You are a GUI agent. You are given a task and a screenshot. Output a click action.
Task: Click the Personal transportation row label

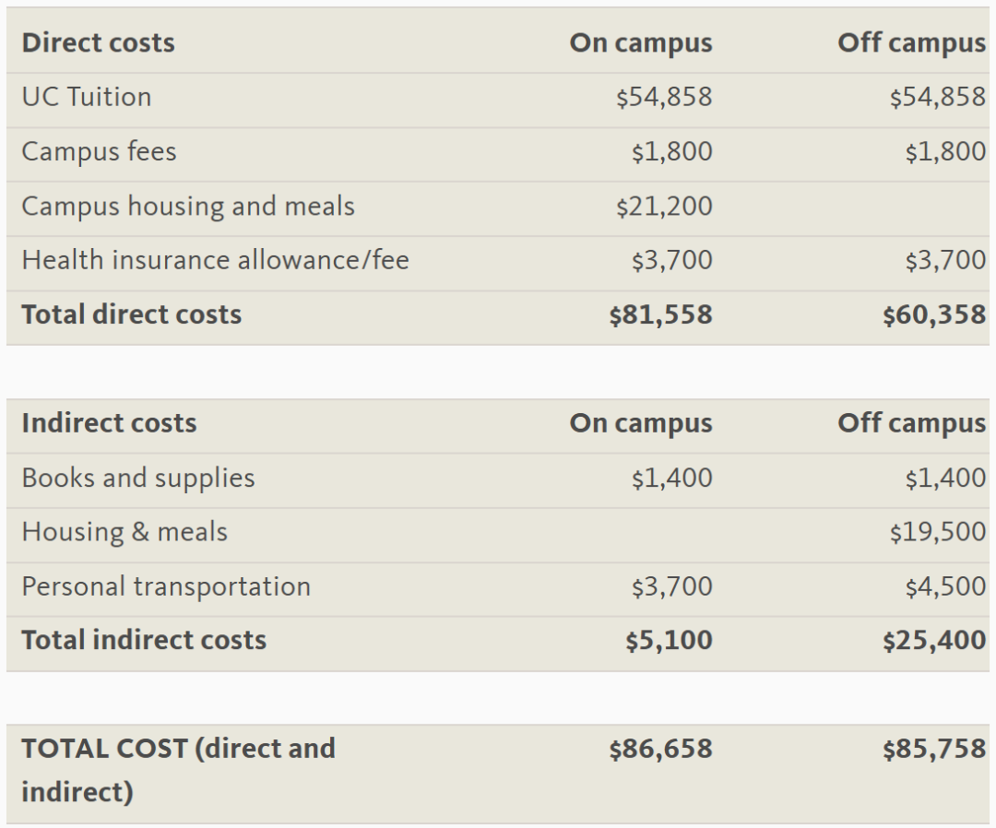(166, 586)
